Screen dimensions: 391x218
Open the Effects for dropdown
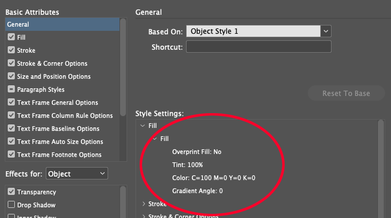[77, 174]
